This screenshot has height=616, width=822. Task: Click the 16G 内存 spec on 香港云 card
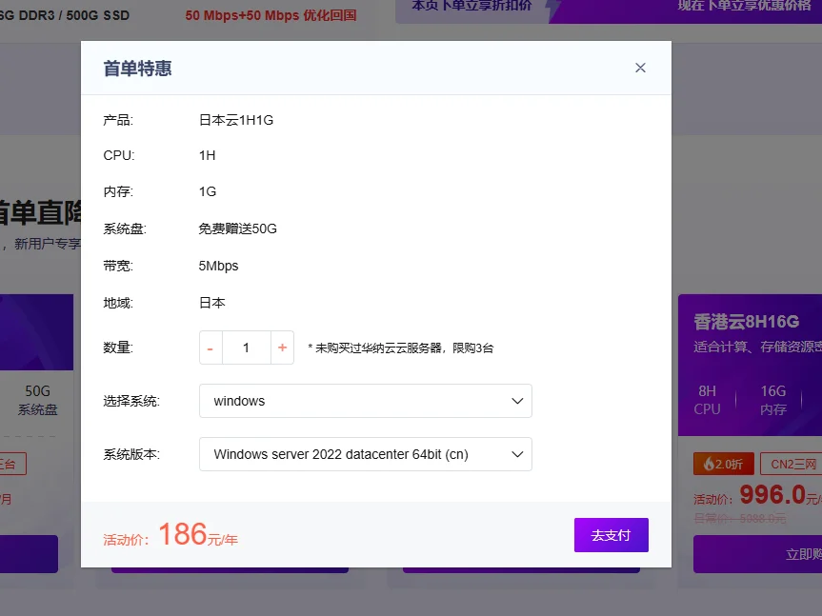tap(772, 400)
